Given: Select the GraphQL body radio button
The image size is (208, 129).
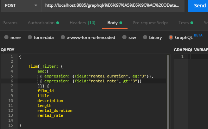Looking at the screenshot, I should pos(171,38).
